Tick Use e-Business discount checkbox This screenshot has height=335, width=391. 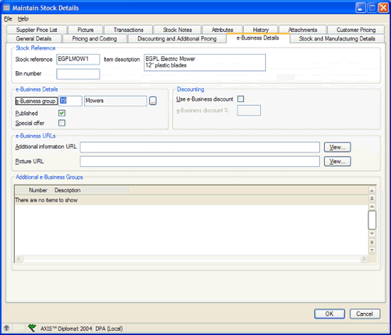(240, 99)
